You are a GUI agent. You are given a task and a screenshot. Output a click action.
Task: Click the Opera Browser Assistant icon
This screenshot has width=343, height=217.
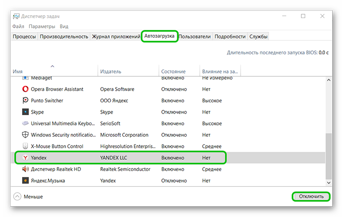pos(25,89)
